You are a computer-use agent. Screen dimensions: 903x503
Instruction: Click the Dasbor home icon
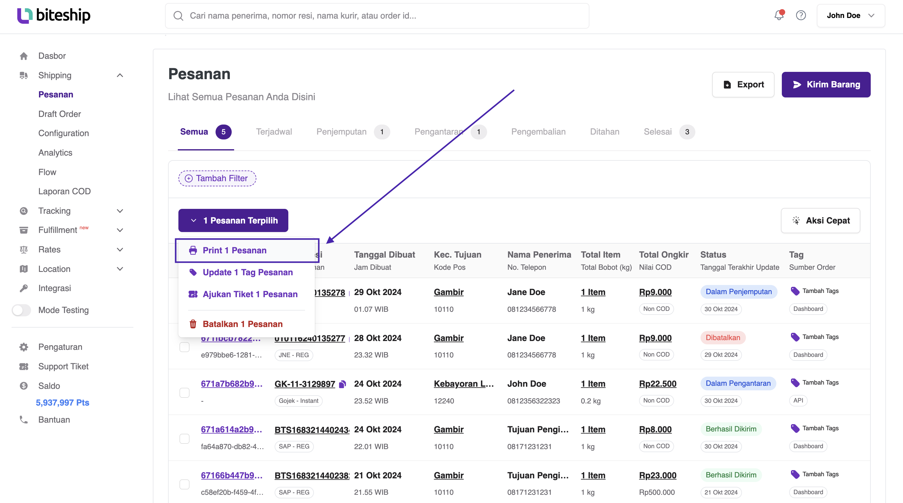23,56
